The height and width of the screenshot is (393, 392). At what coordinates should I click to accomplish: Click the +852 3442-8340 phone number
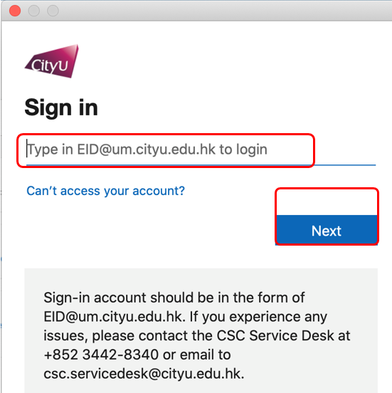point(101,355)
